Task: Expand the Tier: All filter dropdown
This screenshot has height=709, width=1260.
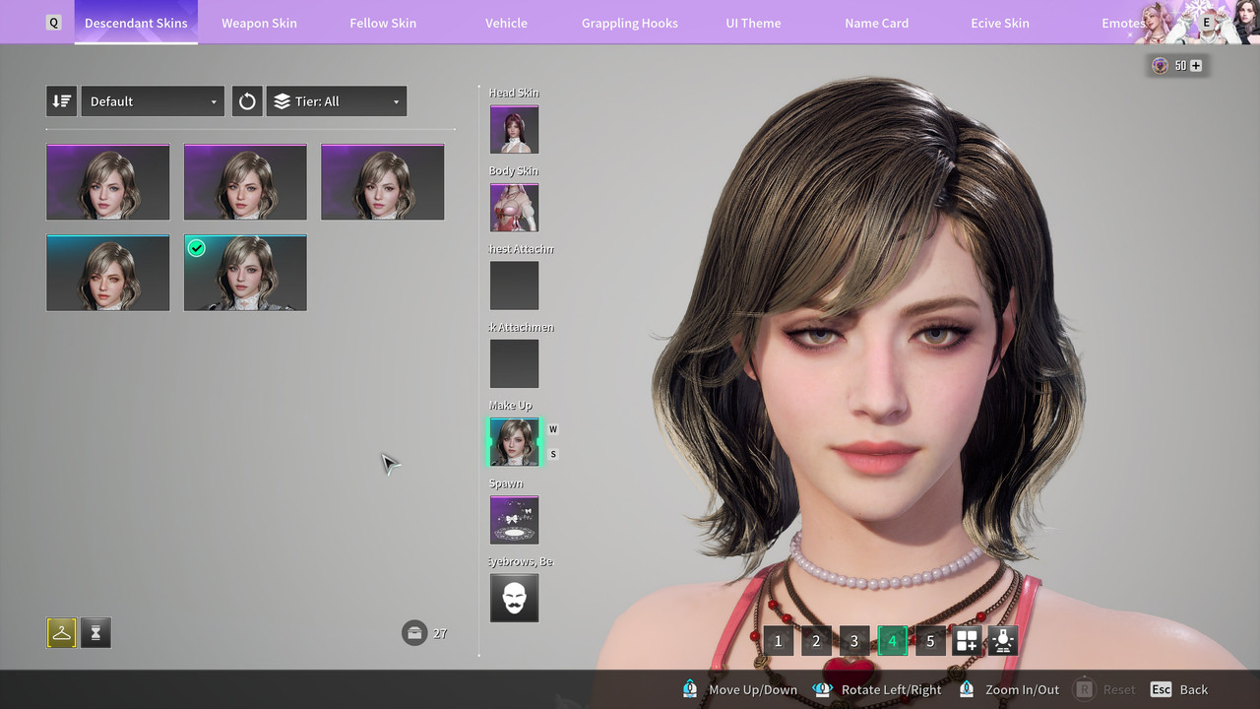Action: coord(337,101)
